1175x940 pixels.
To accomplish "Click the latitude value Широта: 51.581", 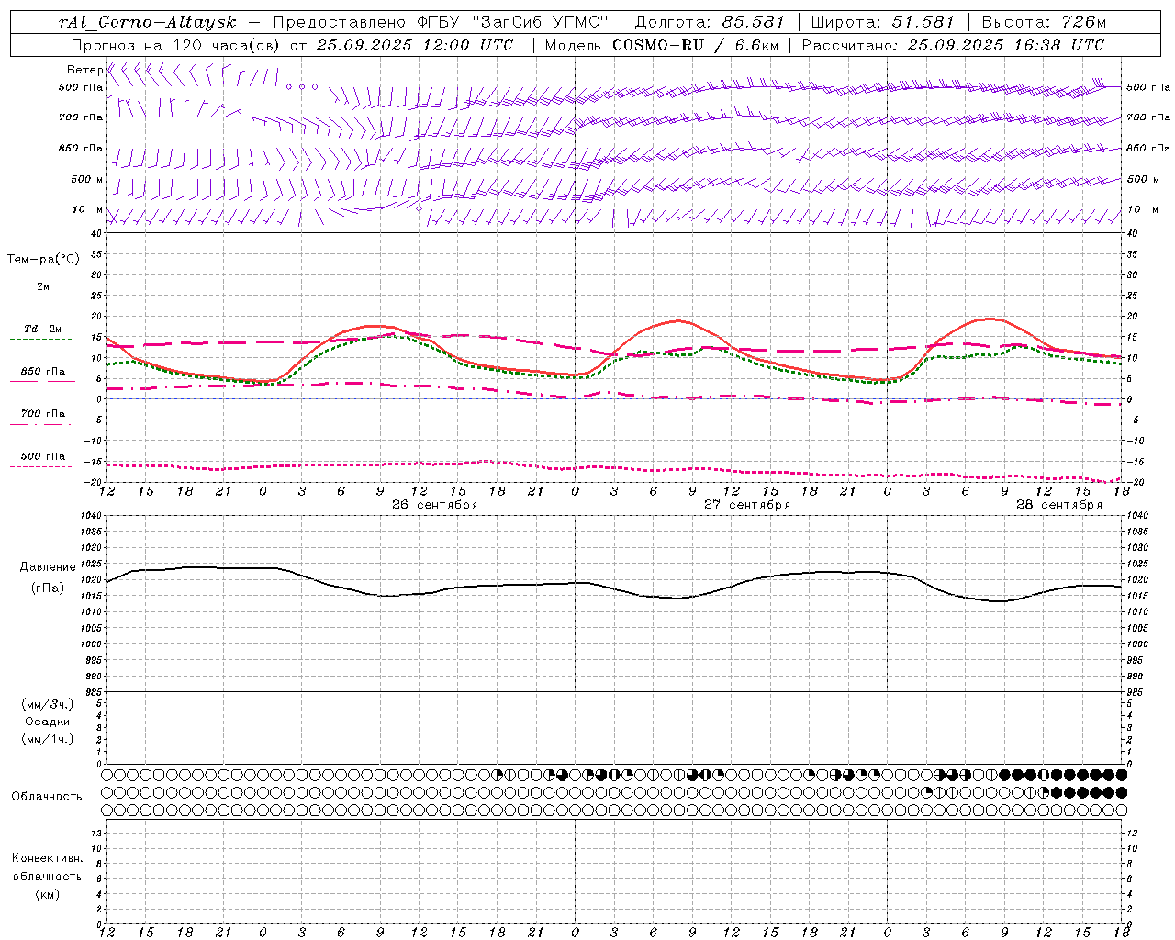I will point(882,22).
